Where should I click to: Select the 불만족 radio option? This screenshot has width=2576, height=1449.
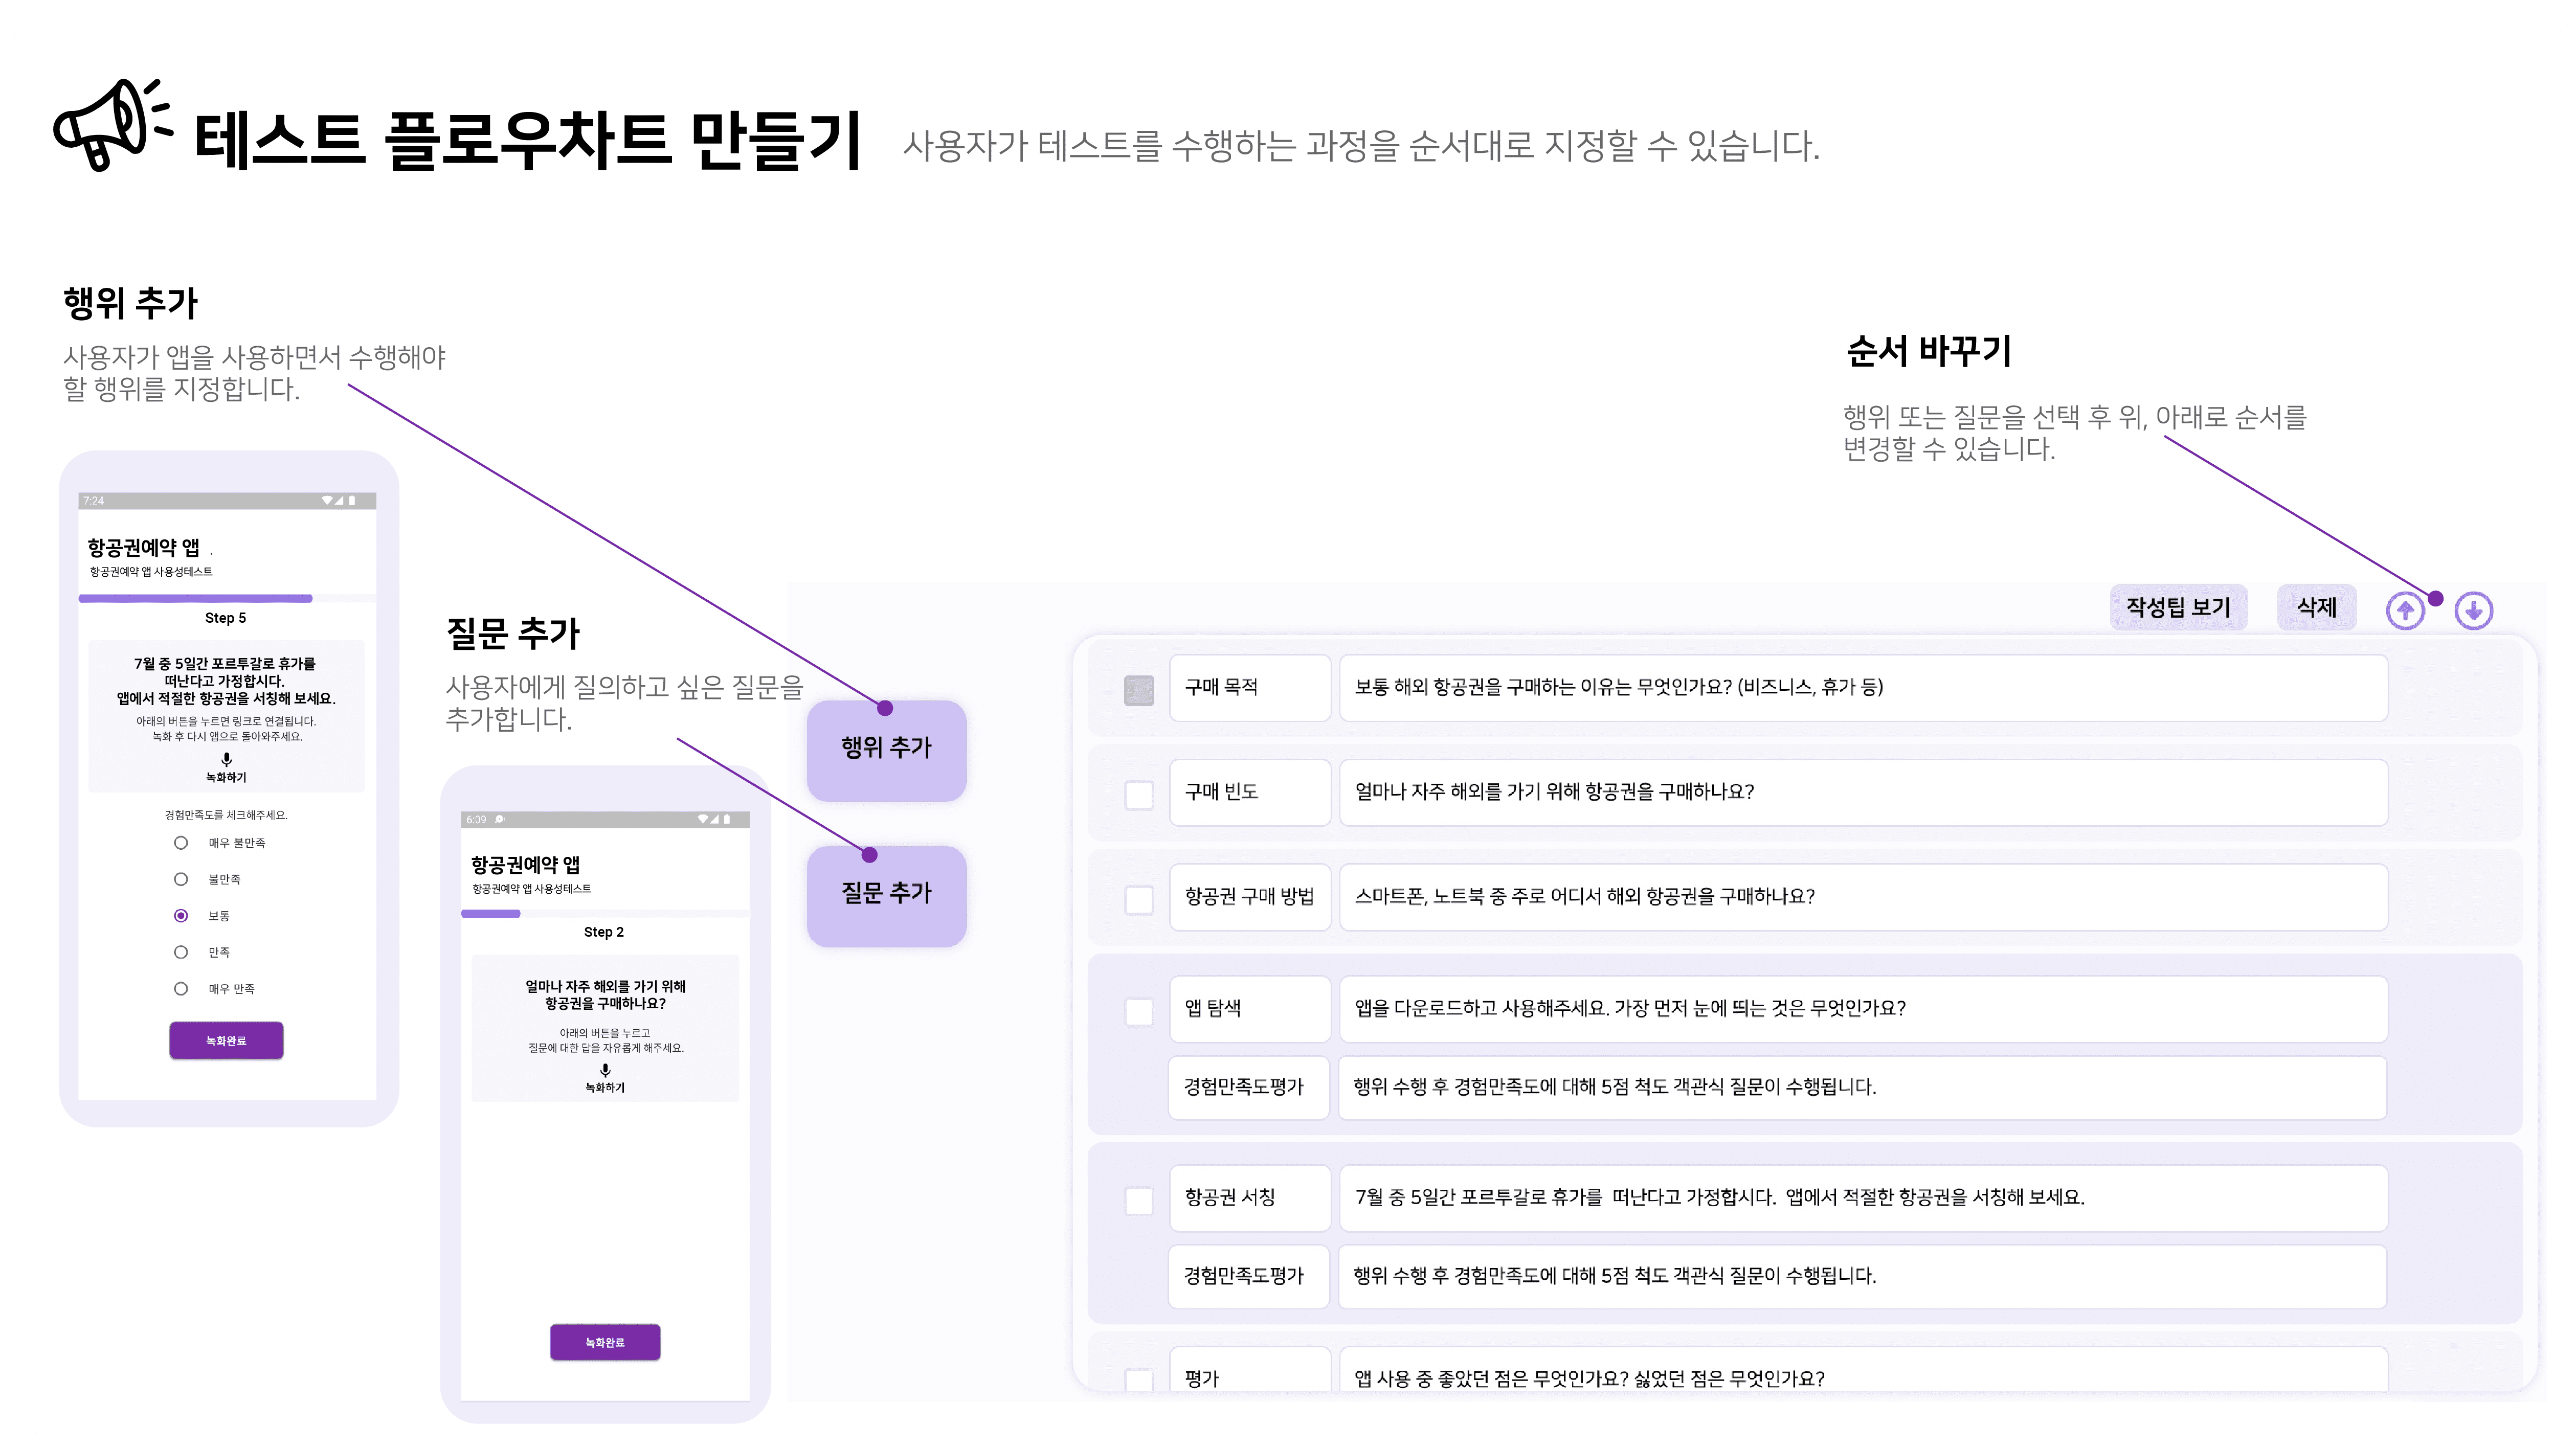(181, 879)
